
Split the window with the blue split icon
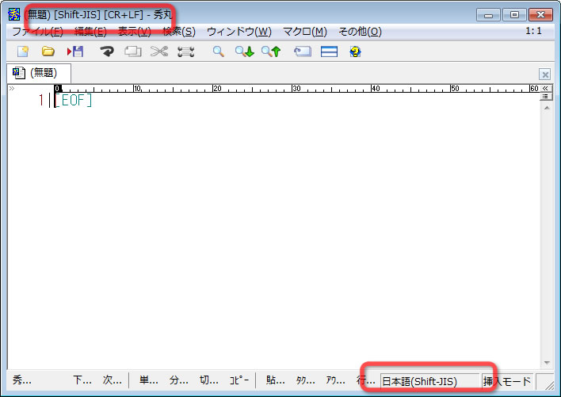coord(329,52)
